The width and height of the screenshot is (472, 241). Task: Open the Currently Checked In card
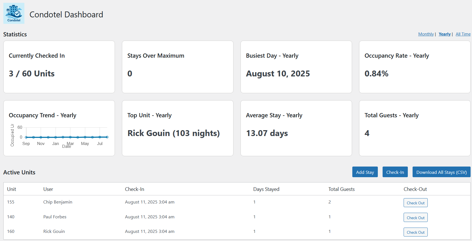pos(59,67)
